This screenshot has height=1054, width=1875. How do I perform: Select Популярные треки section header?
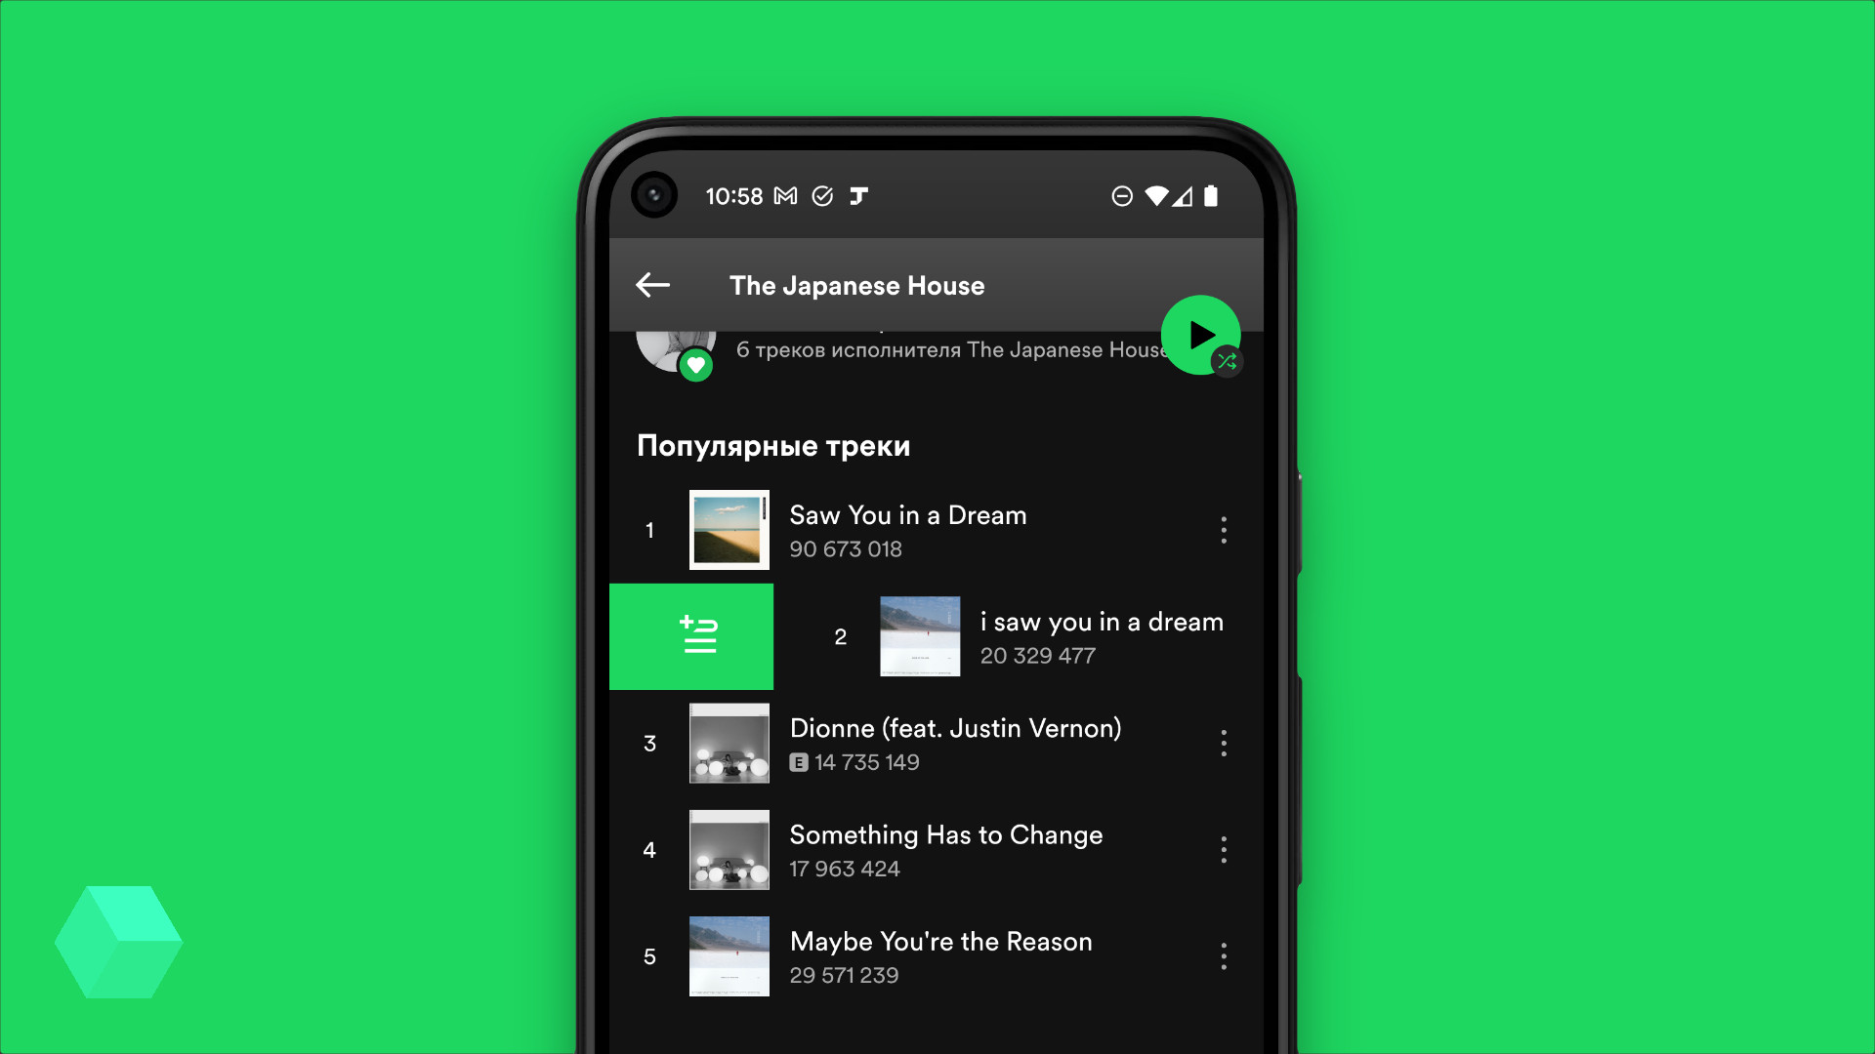[x=774, y=444]
